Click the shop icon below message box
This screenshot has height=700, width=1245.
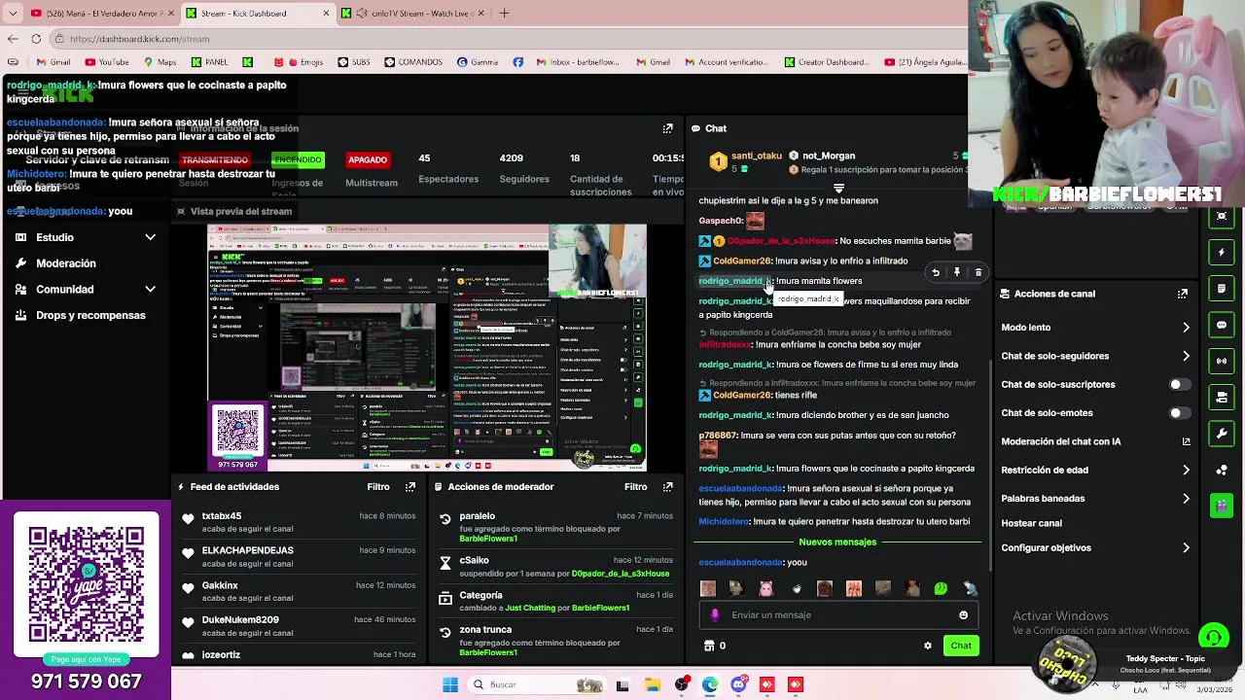click(709, 646)
